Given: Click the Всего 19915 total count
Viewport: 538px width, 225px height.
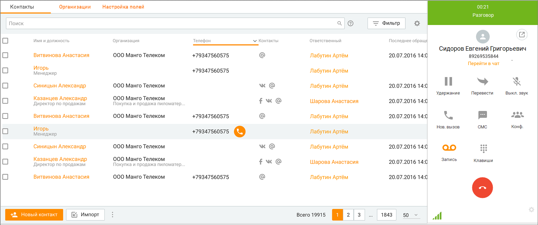Looking at the screenshot, I should 311,215.
